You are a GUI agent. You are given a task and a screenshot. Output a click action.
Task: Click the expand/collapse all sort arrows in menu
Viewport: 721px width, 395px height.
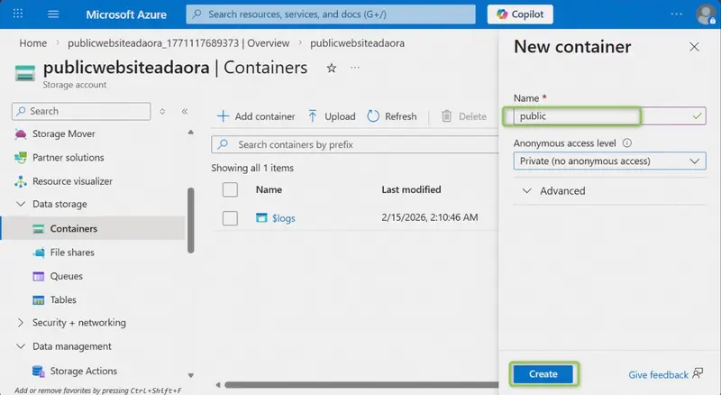pyautogui.click(x=162, y=112)
